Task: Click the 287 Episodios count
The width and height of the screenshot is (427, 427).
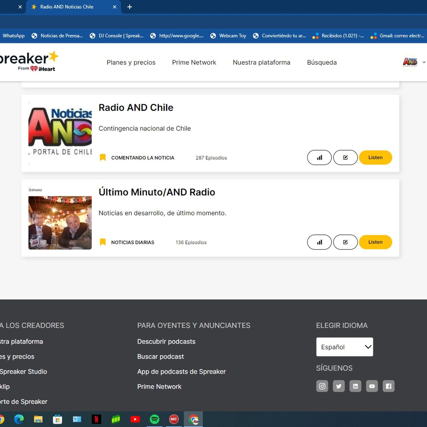Action: tap(211, 158)
